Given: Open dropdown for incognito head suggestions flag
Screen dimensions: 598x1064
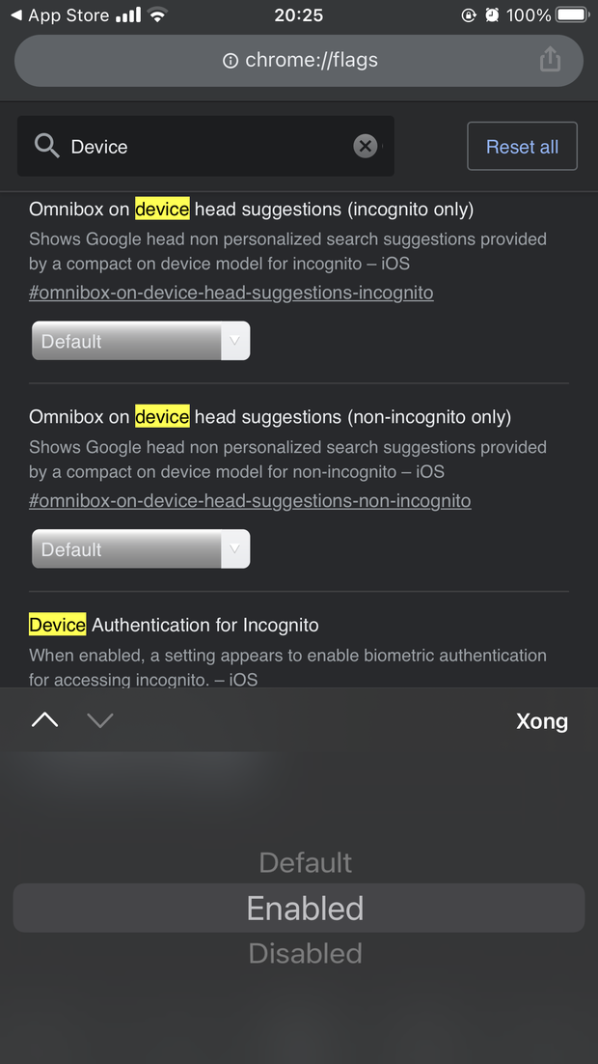Looking at the screenshot, I should pyautogui.click(x=141, y=341).
